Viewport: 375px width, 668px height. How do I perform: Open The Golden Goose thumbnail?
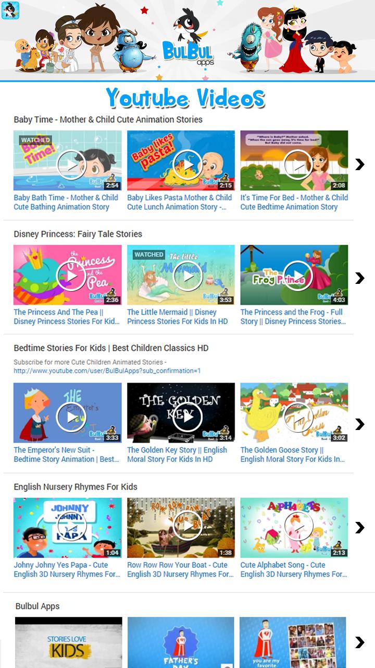pos(294,413)
